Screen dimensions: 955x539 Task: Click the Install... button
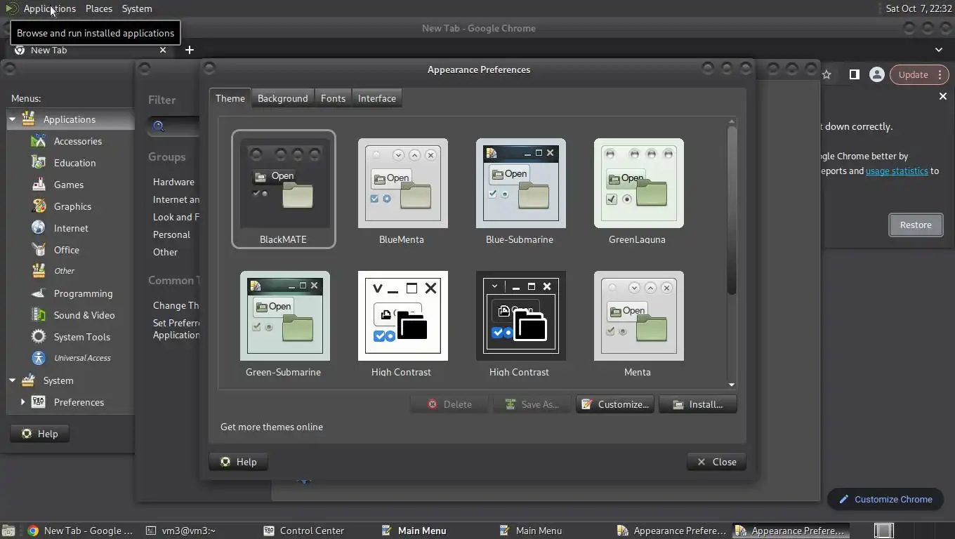(x=698, y=404)
